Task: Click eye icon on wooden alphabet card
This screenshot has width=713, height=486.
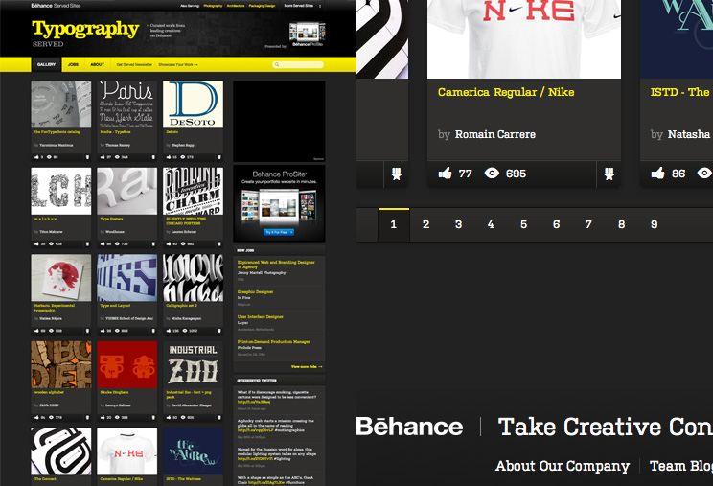Action: pos(51,417)
